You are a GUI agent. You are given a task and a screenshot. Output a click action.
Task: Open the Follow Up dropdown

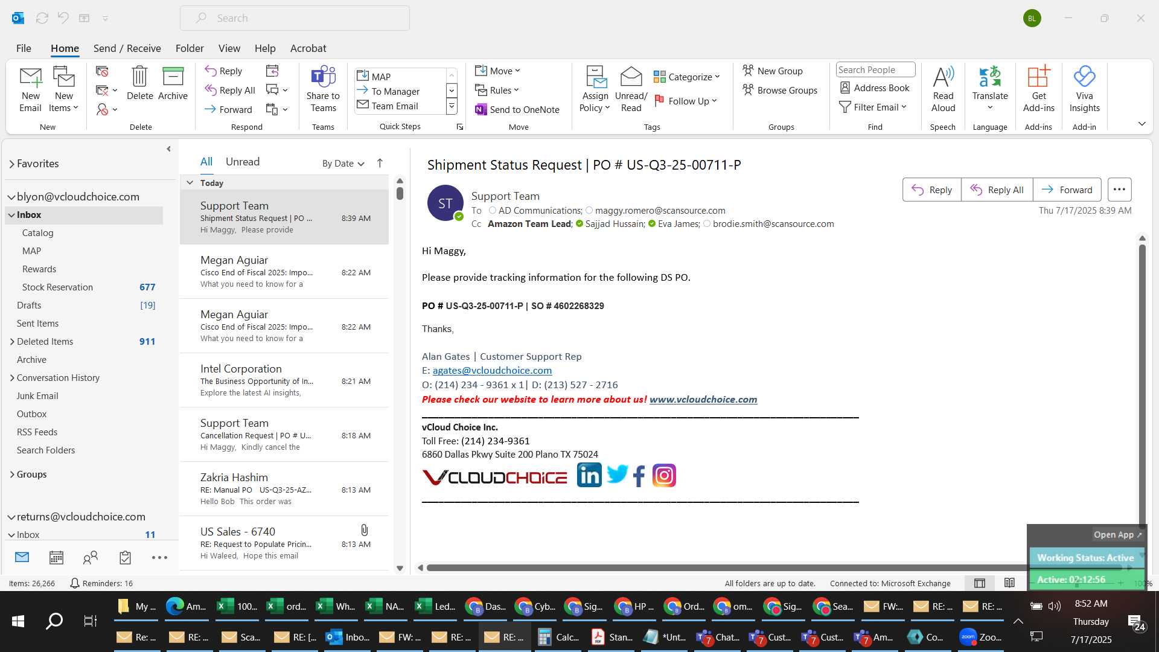pos(686,101)
